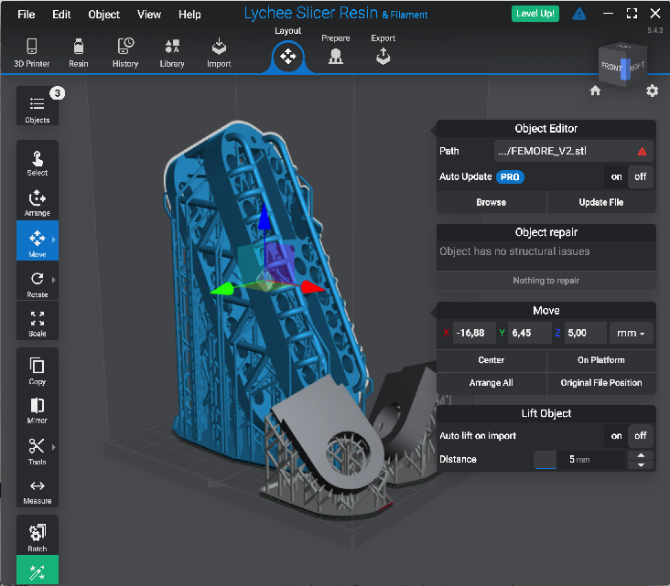670x586 pixels.
Task: Click the red X axis gizmo arrow
Action: click(312, 287)
